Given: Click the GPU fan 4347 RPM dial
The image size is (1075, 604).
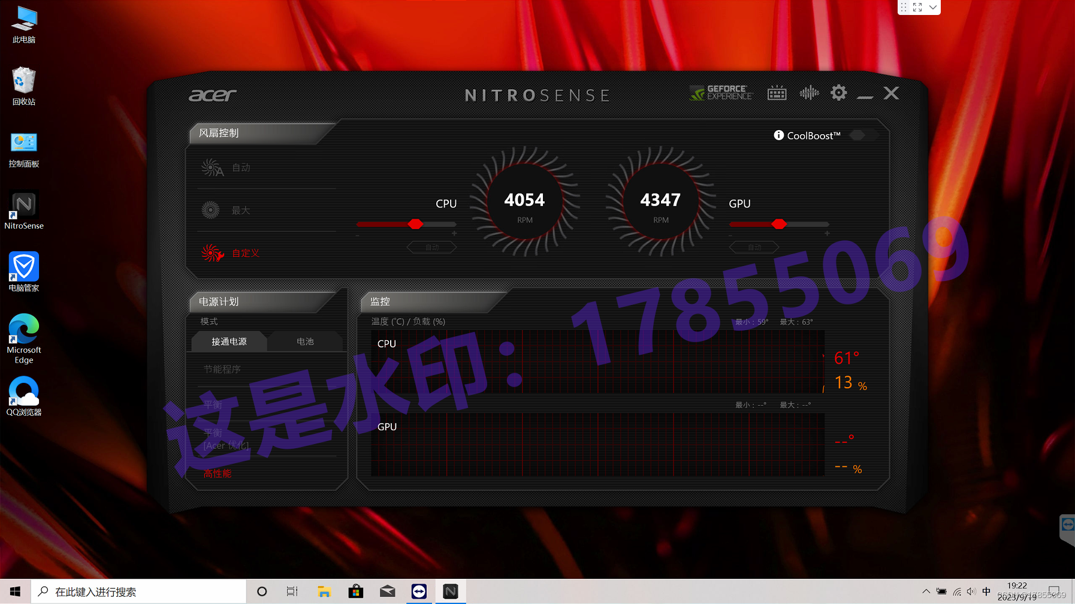Looking at the screenshot, I should (660, 201).
